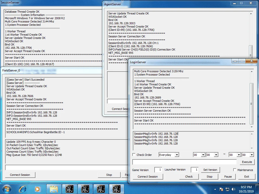This screenshot has height=194, width=259.
Task: Click '192.168.78.128:2689' in LoginServer log
Action: 147,98
